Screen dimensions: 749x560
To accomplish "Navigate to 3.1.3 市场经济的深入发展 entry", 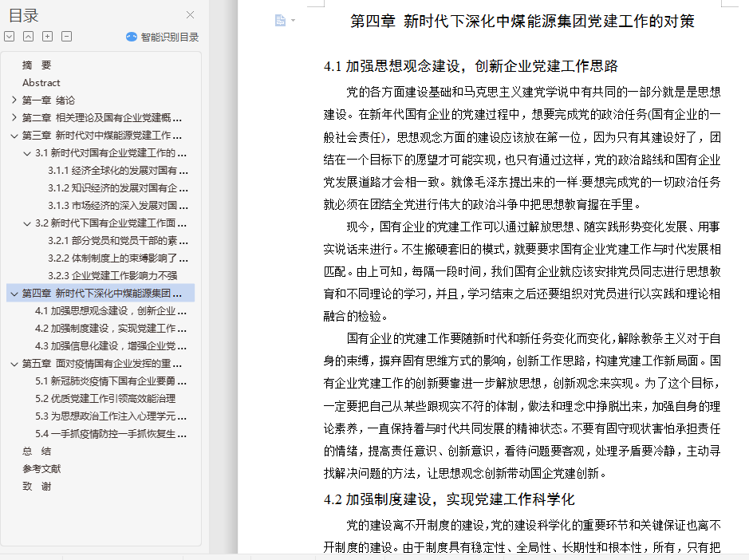I will (x=118, y=206).
